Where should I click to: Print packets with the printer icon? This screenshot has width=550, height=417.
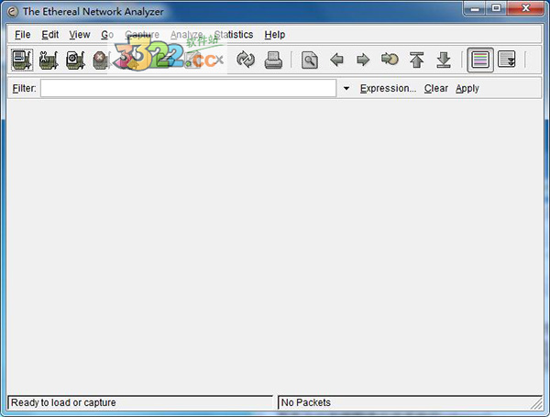pos(273,60)
